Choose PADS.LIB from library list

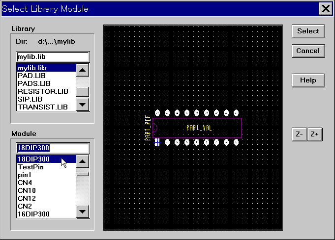pos(46,83)
